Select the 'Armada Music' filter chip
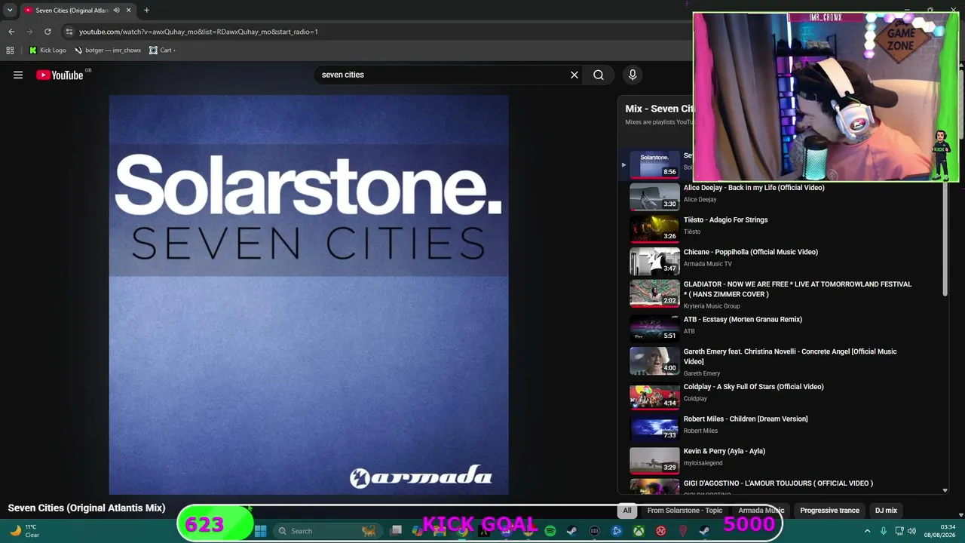Viewport: 965px width, 543px height. [x=761, y=511]
